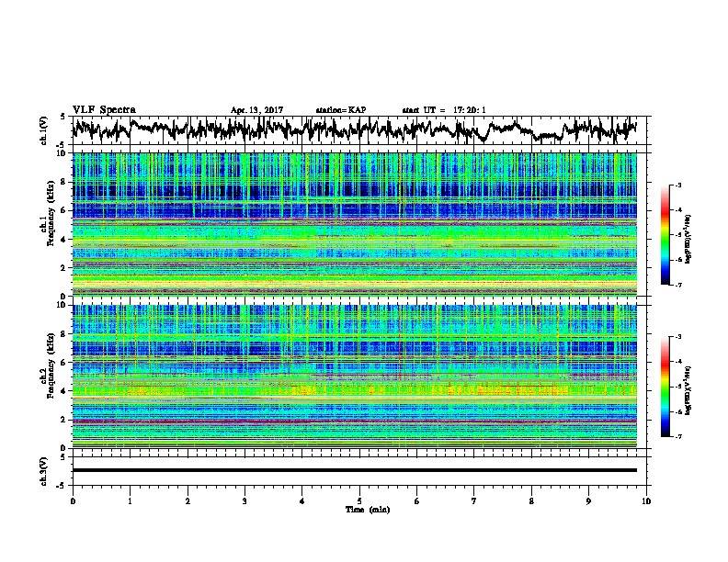Click the "2" frequency tick of ch.1 spectrogram
The height and width of the screenshot is (562, 728).
[63, 268]
